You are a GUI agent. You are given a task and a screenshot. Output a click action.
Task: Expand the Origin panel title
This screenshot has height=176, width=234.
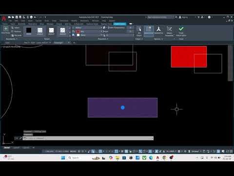pyautogui.click(x=139, y=39)
